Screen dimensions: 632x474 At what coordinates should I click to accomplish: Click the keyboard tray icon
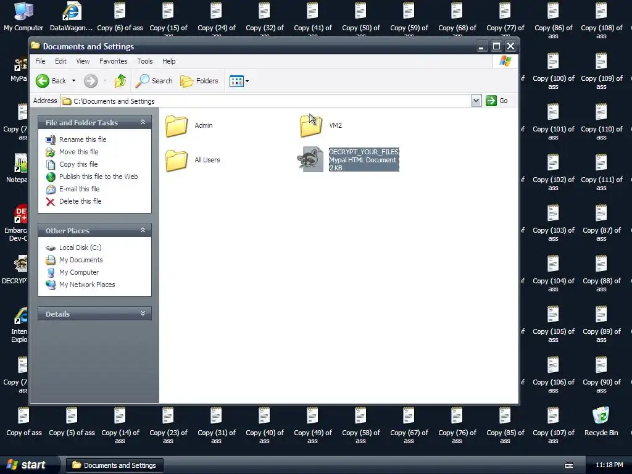[568, 465]
